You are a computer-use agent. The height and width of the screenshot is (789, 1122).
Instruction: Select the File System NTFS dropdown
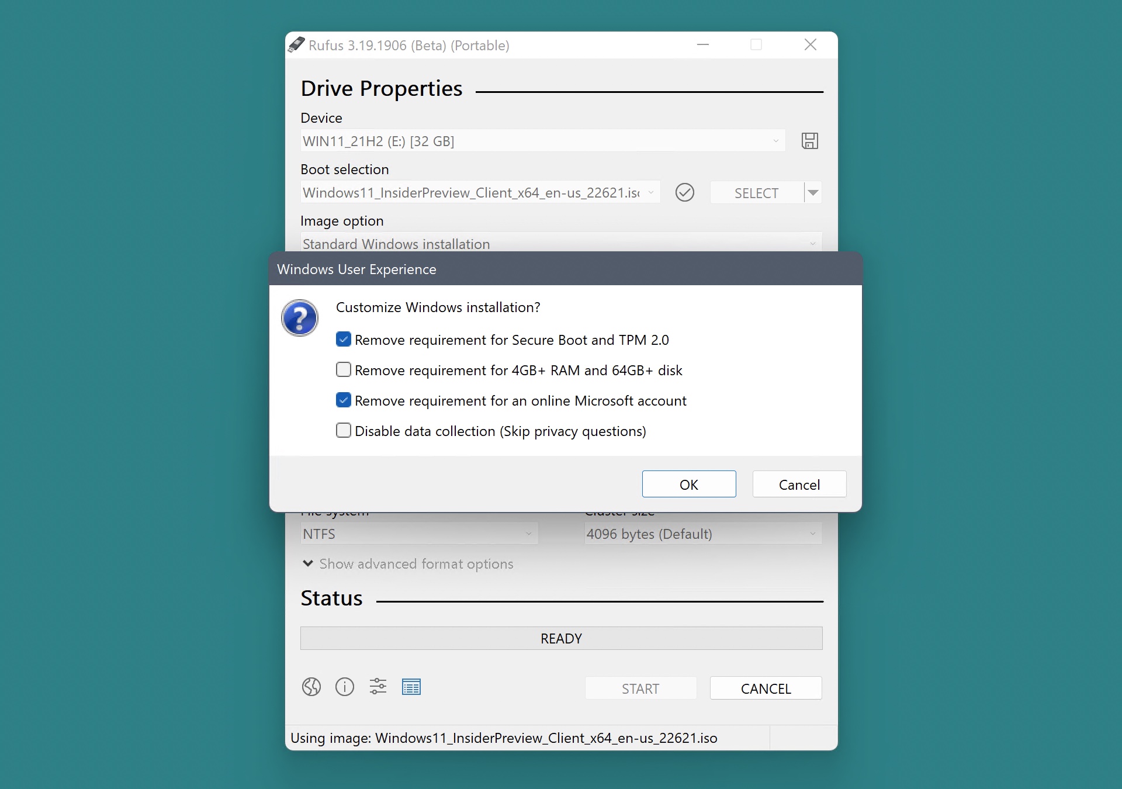click(418, 535)
